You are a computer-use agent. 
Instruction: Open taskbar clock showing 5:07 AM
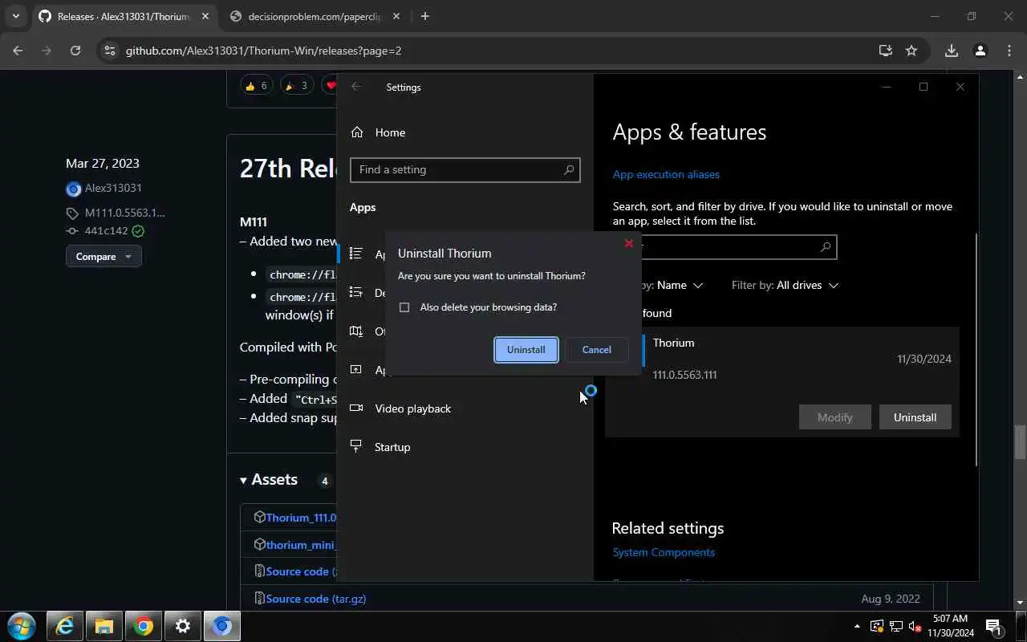951,626
